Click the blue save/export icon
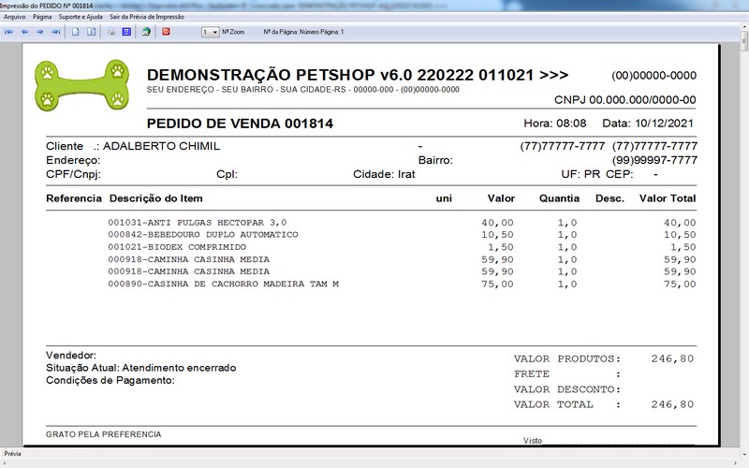 click(x=126, y=32)
